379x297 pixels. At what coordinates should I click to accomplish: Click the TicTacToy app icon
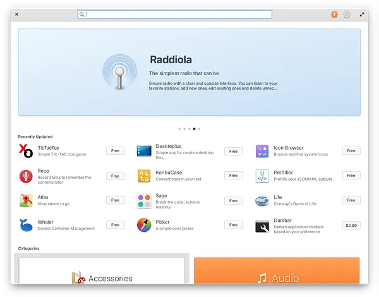click(26, 151)
